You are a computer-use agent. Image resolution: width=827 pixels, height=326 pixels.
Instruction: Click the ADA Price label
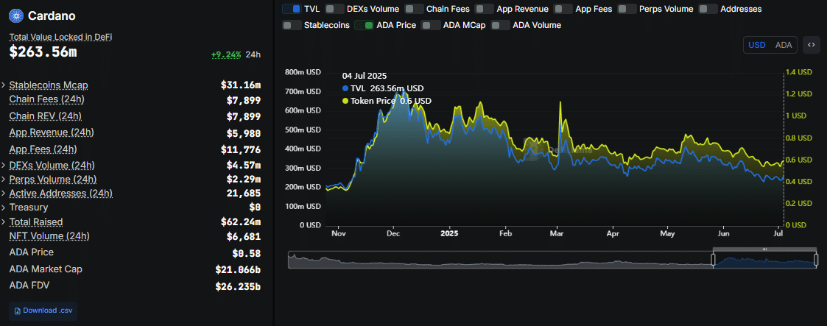click(x=31, y=253)
